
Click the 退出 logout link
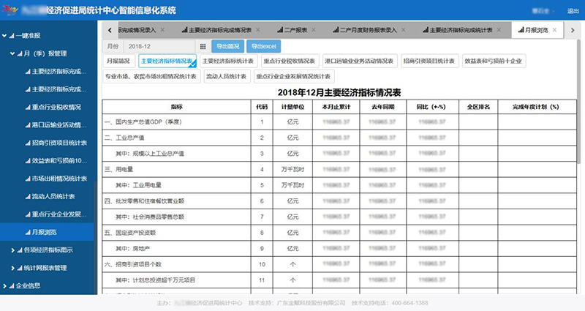click(x=573, y=11)
